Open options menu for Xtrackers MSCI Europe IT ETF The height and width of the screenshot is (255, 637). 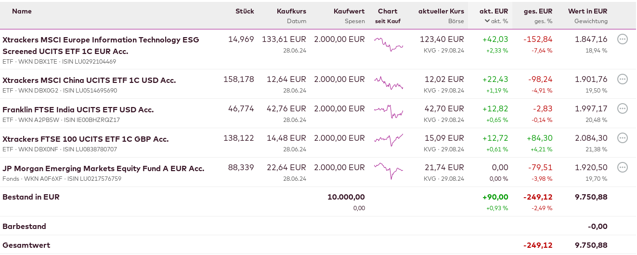[622, 40]
